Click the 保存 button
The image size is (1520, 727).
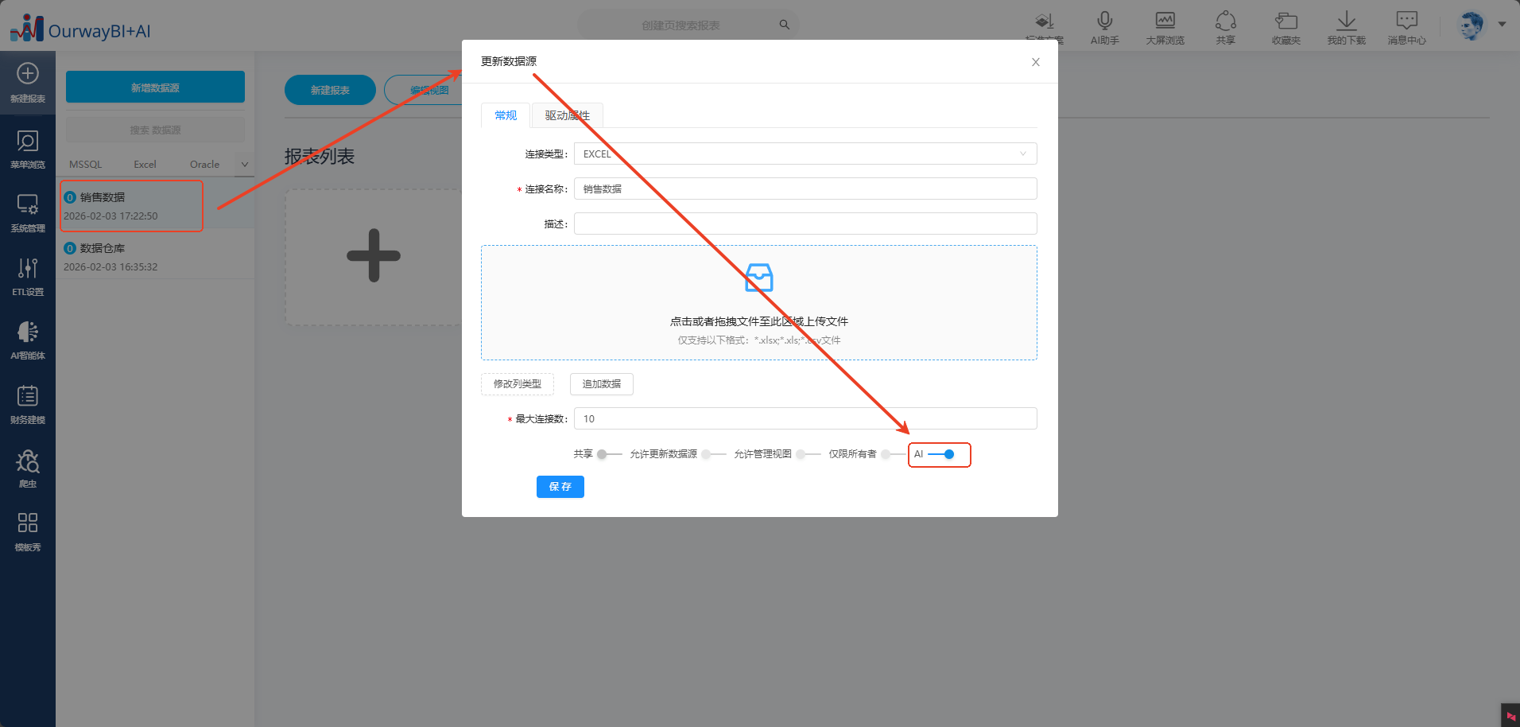click(560, 487)
